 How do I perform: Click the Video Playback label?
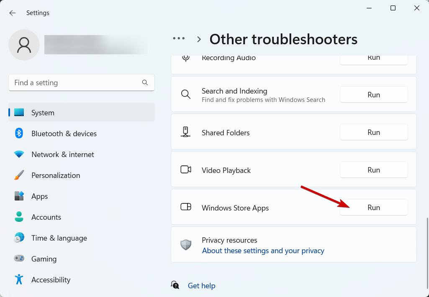(x=226, y=170)
